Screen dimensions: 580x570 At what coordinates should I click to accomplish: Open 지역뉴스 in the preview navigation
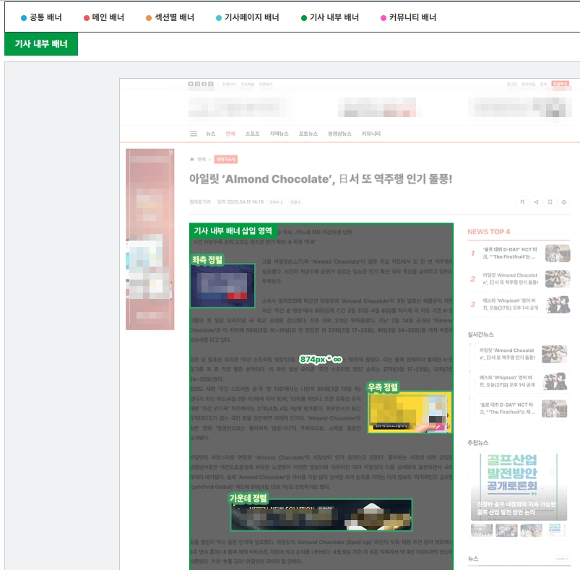coord(279,134)
